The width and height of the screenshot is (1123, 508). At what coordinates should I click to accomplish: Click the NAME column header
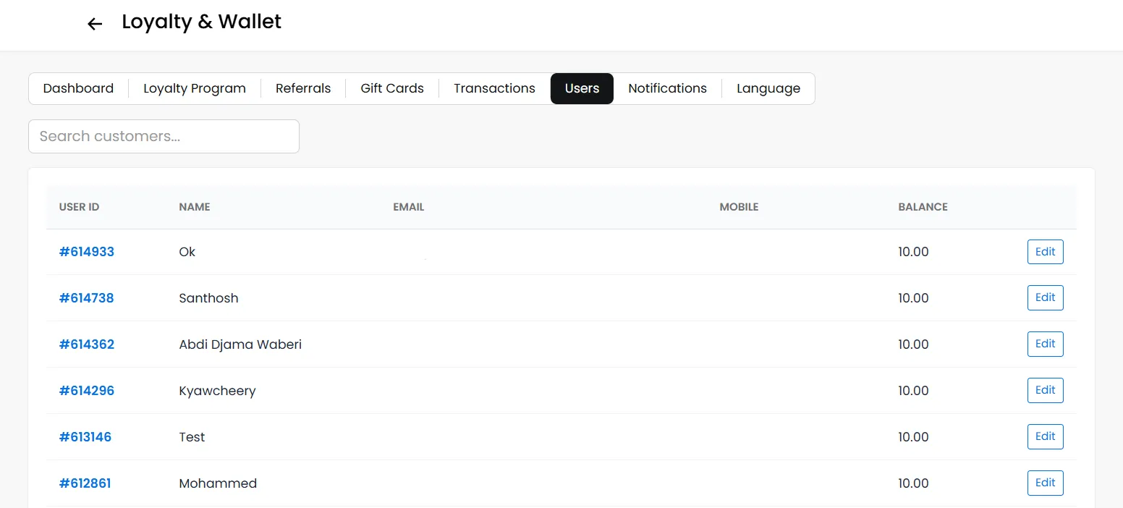195,207
